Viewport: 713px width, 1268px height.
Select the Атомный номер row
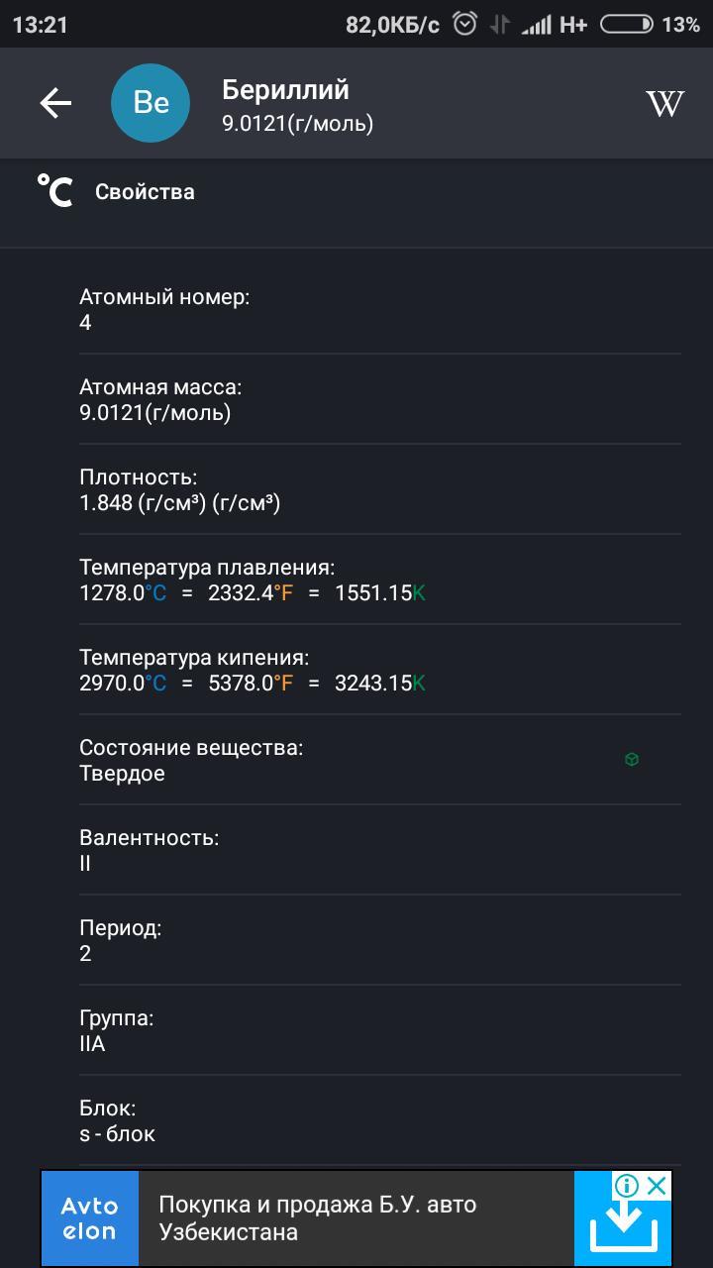380,309
